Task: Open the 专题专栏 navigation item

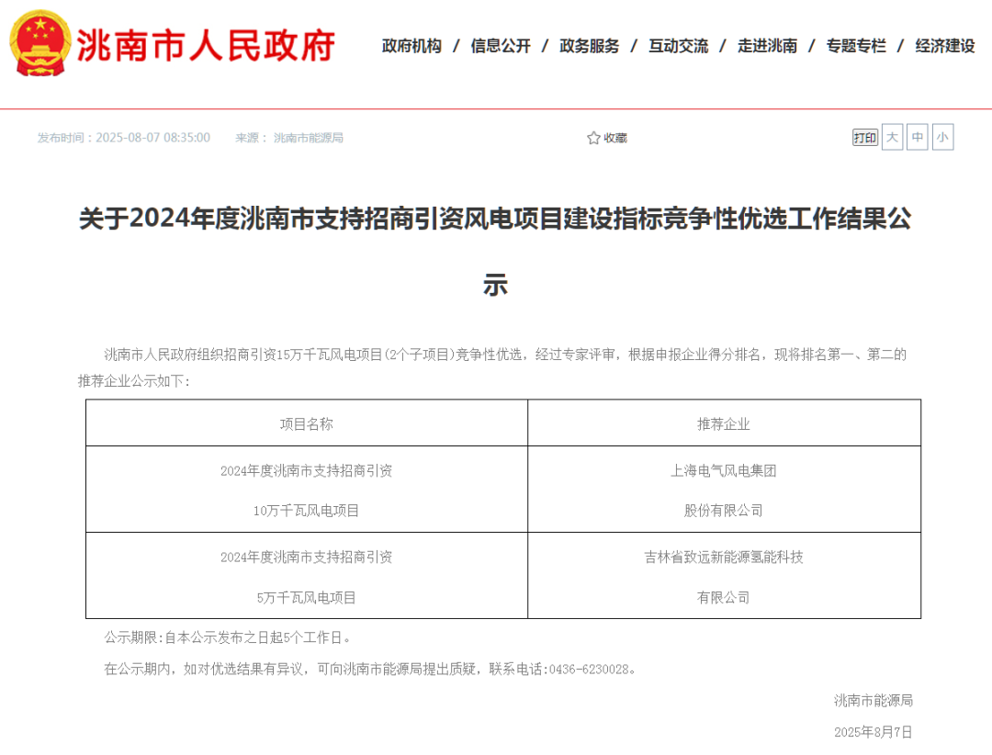Action: (856, 46)
